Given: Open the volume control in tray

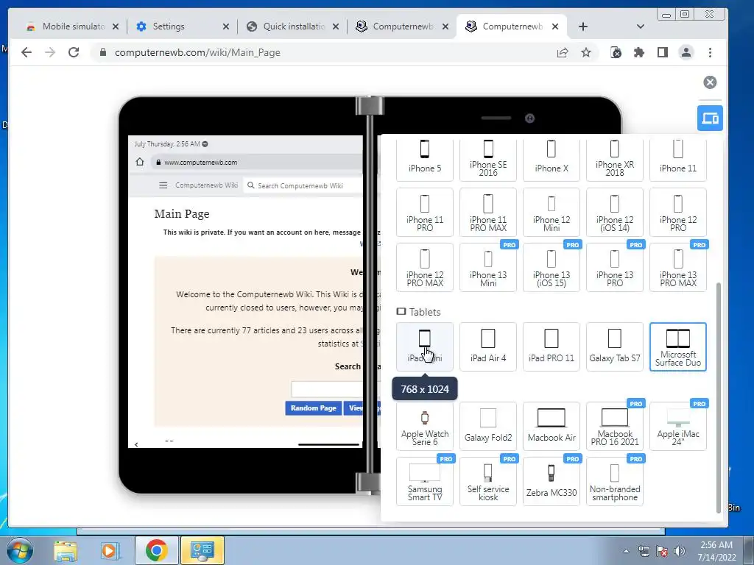Looking at the screenshot, I should 679,550.
